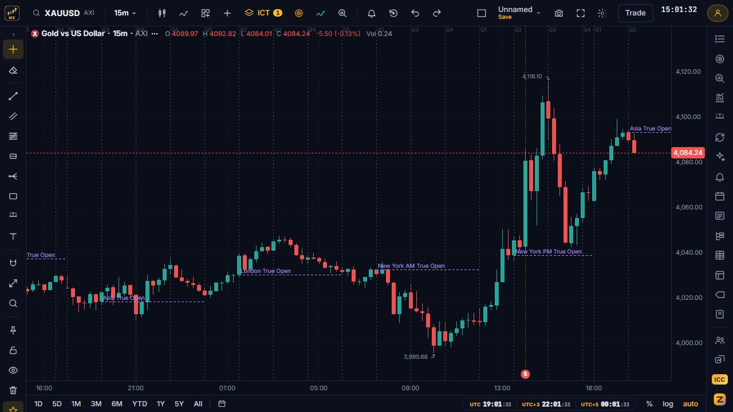Click the ICC badge in right sidebar
The image size is (733, 412).
[720, 379]
